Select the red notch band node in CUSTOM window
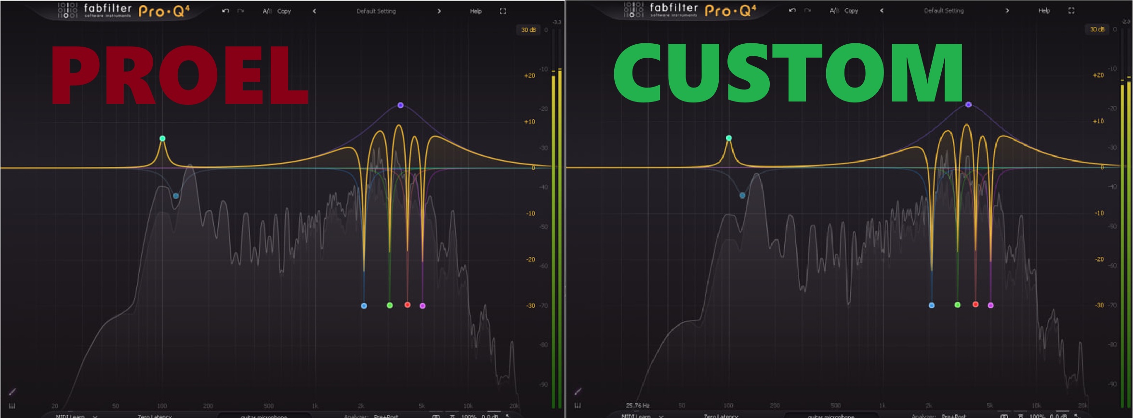1133x418 pixels. (975, 304)
